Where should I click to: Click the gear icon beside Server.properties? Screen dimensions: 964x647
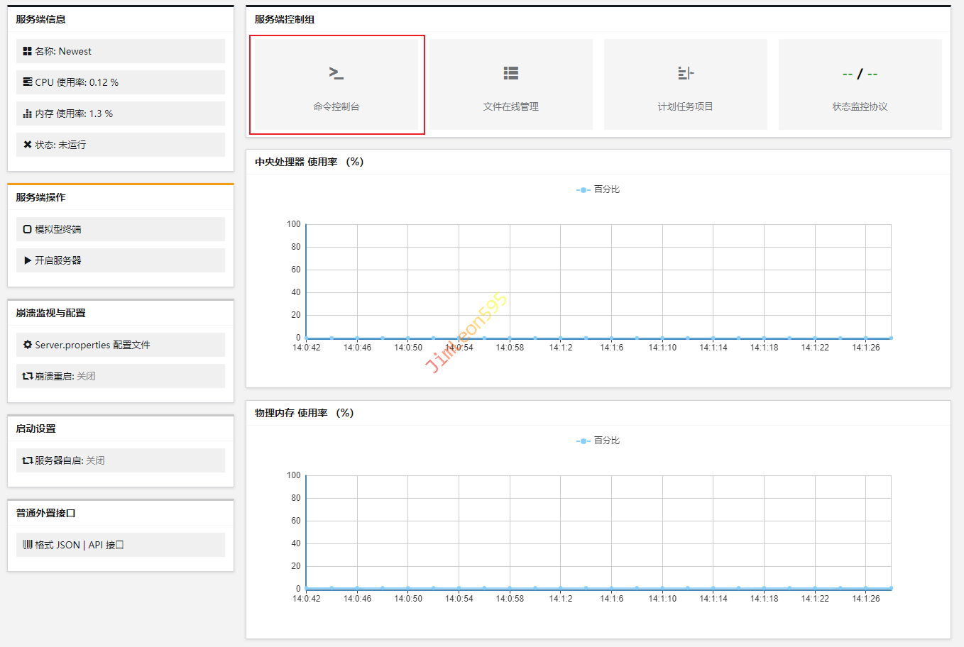click(x=28, y=345)
